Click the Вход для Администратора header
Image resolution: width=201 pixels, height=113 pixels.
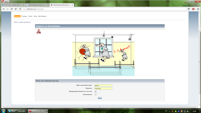(100, 81)
